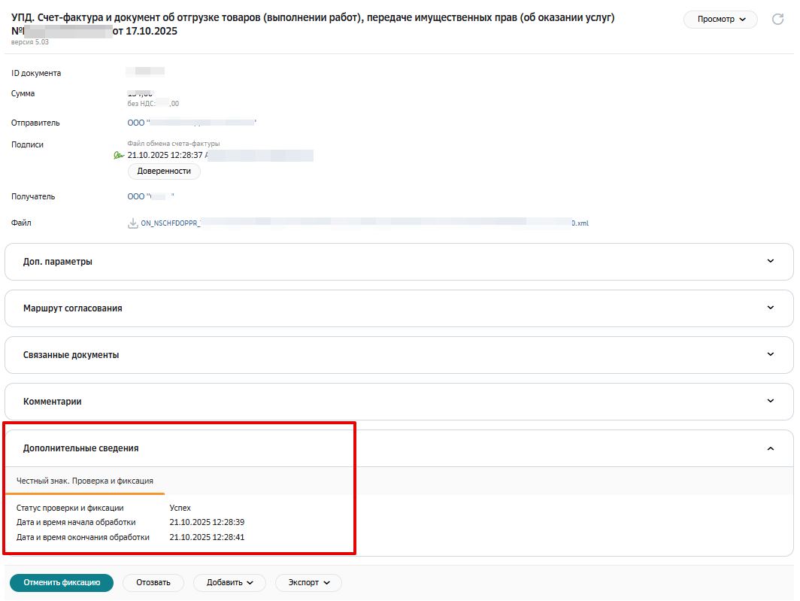
Task: Click the Отозвать button
Action: 153,583
